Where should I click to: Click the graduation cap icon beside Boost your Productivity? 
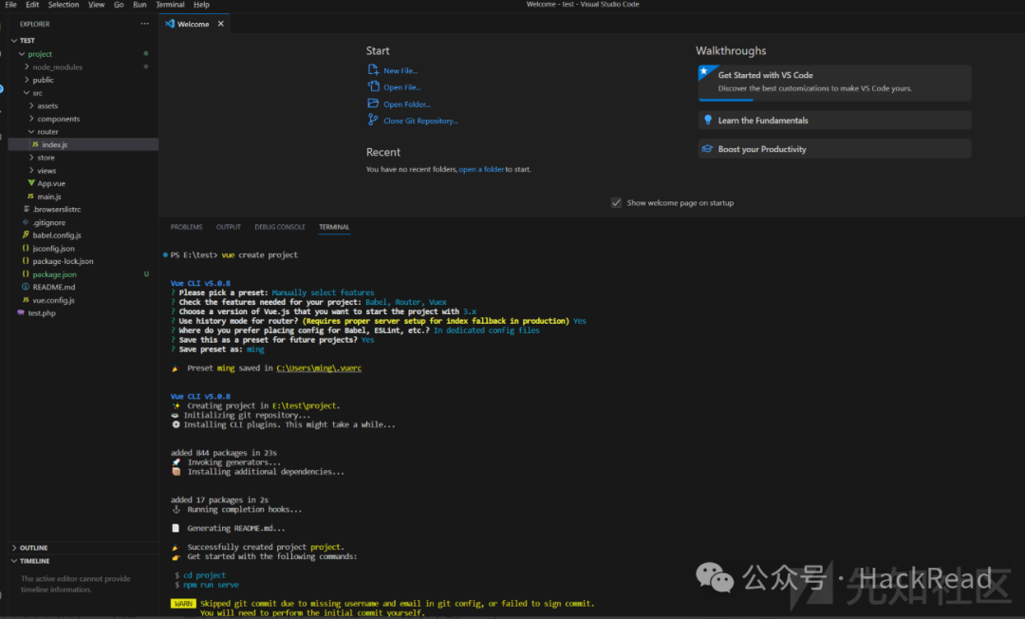[707, 149]
